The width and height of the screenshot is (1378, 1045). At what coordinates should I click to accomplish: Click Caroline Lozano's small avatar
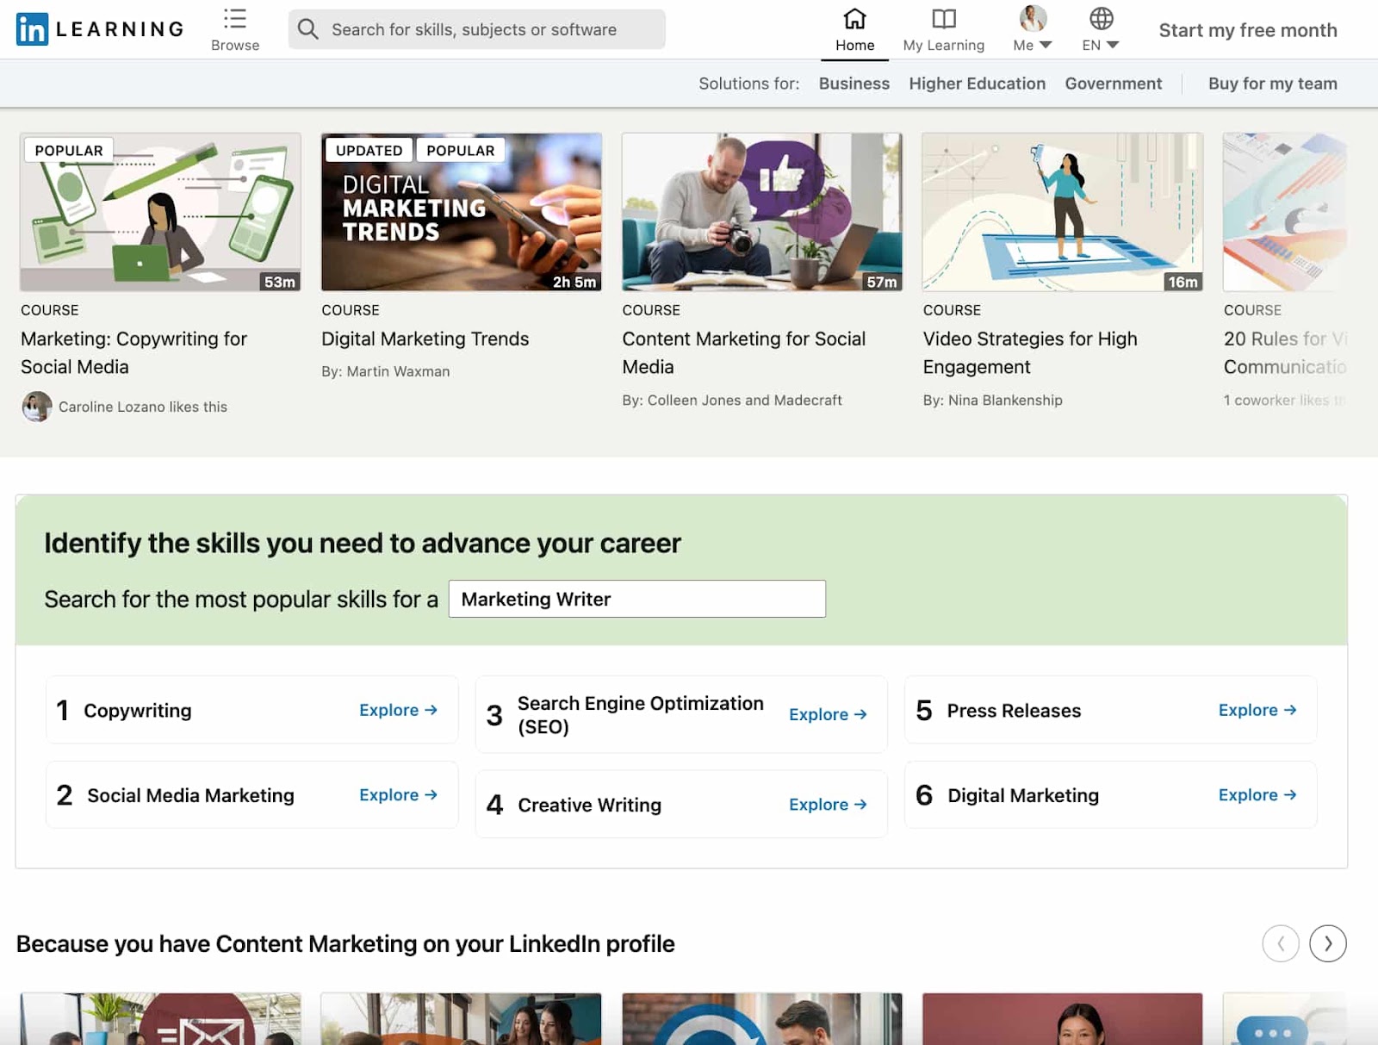(37, 406)
